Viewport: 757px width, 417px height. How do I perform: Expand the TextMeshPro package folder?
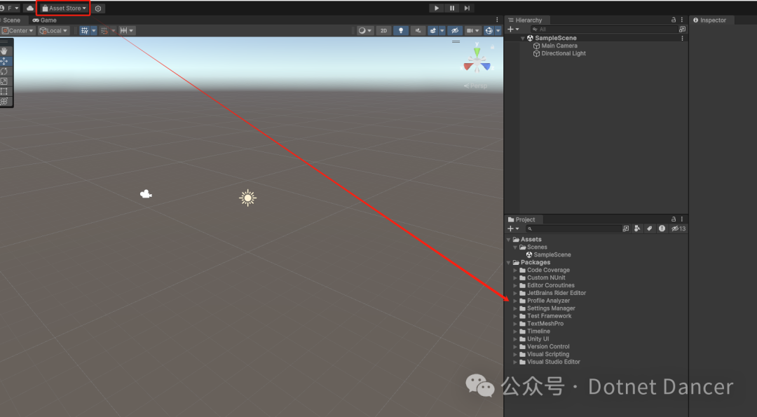[x=515, y=324]
